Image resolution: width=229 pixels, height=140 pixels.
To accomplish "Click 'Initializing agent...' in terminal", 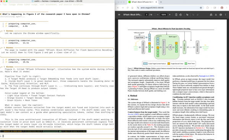I will (13, 17).
